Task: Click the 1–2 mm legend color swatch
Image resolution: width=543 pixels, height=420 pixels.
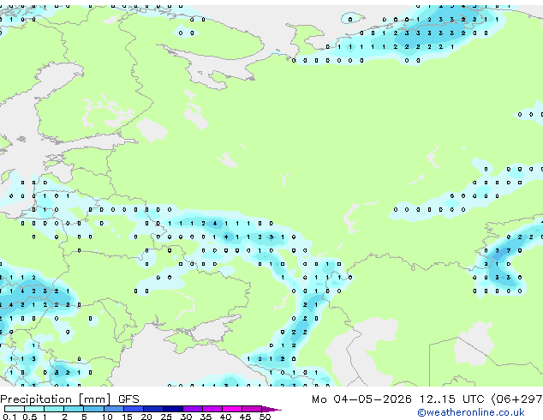Action: (54, 409)
